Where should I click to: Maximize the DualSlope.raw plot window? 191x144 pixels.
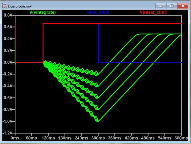click(x=171, y=6)
